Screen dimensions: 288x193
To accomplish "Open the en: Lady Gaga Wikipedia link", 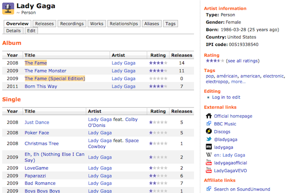I will (229, 155).
